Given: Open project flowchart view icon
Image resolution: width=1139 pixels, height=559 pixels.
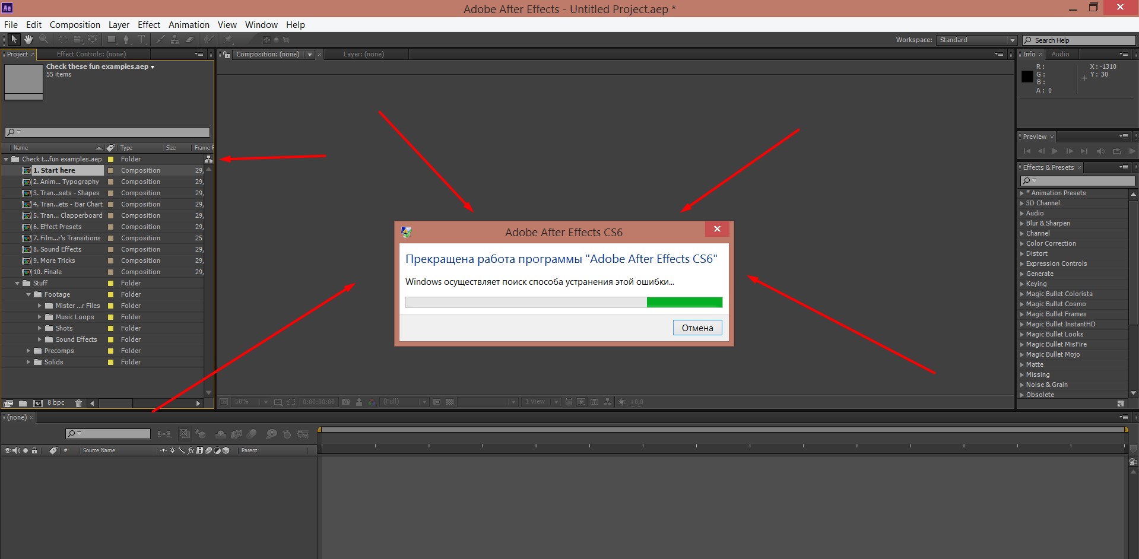Looking at the screenshot, I should 208,159.
